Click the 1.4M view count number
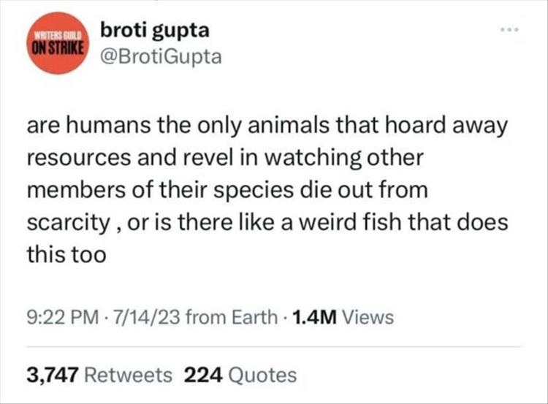548x404 pixels. pos(312,317)
